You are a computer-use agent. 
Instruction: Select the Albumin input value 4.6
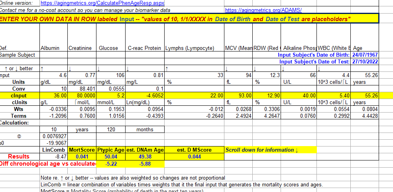pyautogui.click(x=54, y=75)
